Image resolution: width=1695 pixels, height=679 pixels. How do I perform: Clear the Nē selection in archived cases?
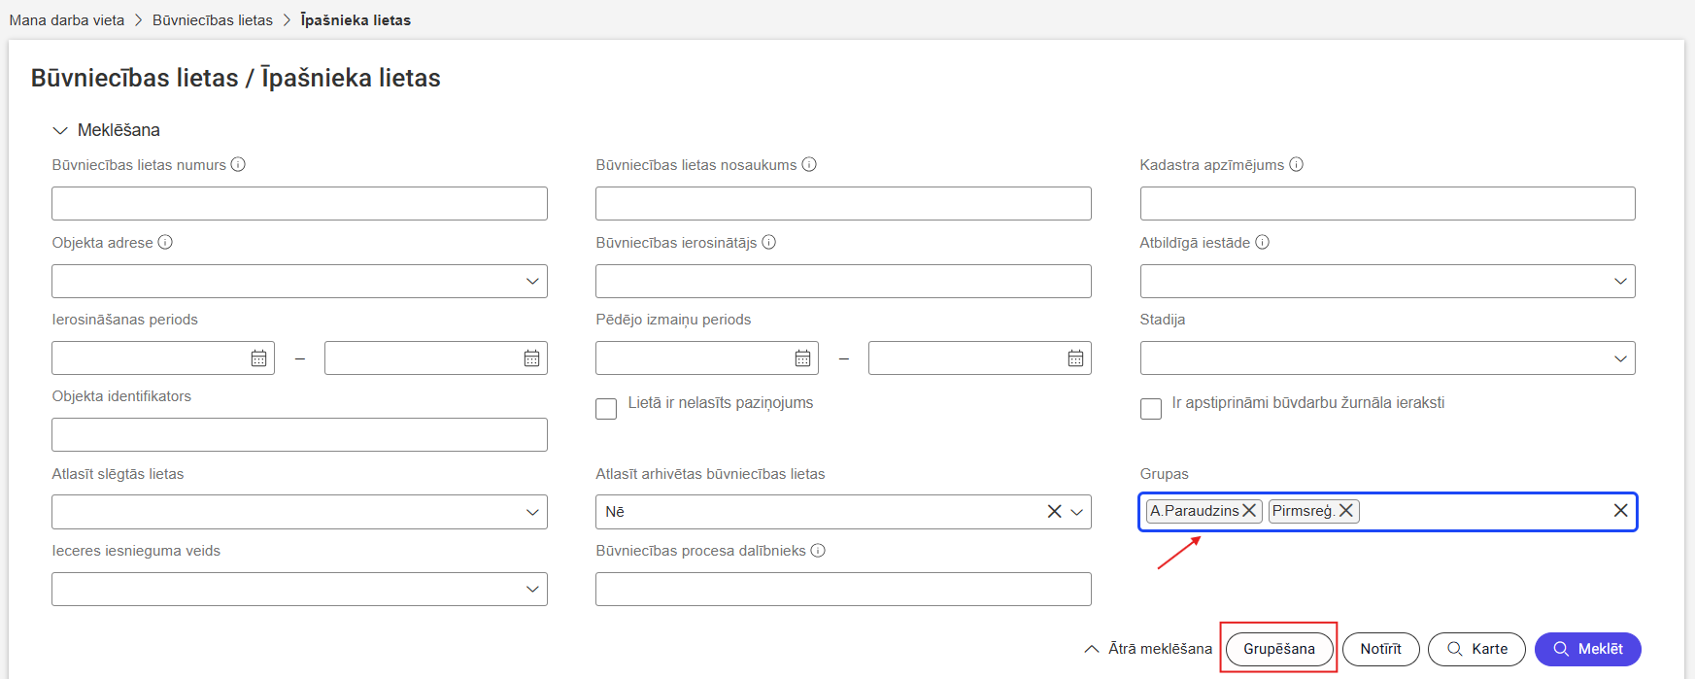pos(1054,512)
